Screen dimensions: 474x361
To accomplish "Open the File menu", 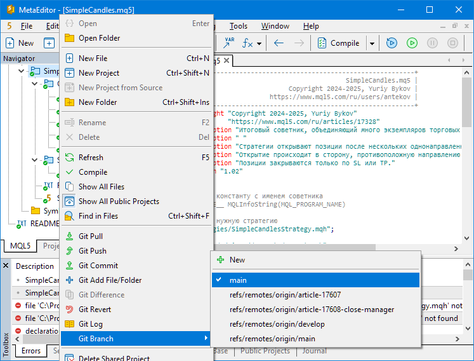I will pyautogui.click(x=27, y=26).
